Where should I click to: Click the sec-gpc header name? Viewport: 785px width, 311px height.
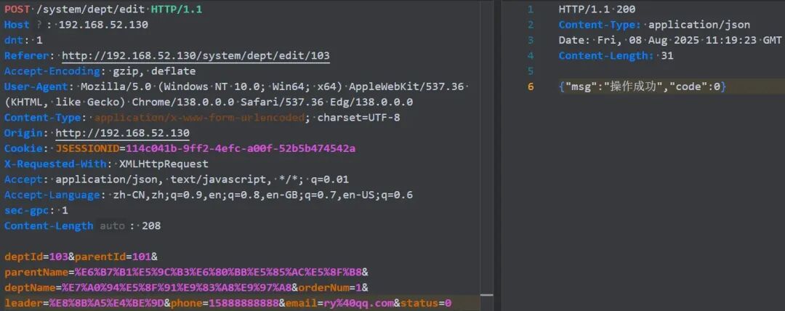pos(27,210)
